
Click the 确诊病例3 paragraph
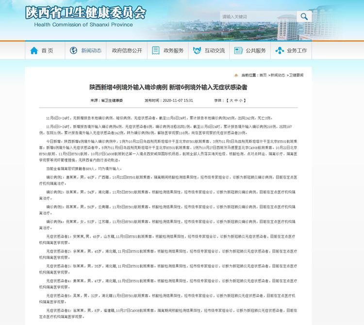coord(167,210)
